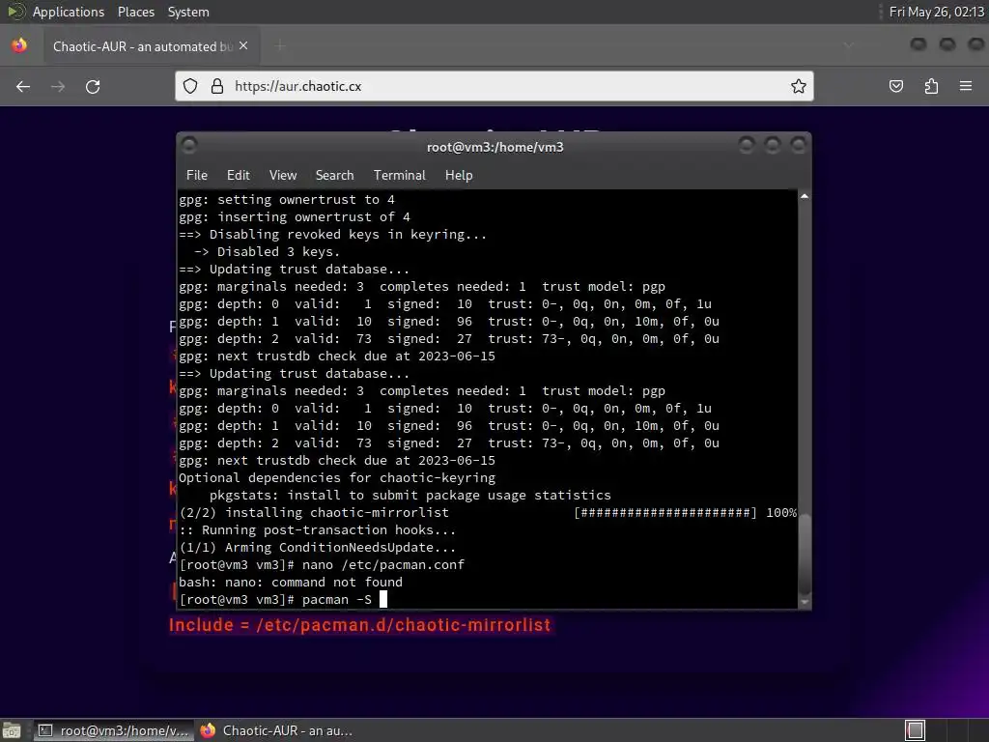The width and height of the screenshot is (989, 742).
Task: Click the MATE logo icon in top panel
Action: (15, 12)
